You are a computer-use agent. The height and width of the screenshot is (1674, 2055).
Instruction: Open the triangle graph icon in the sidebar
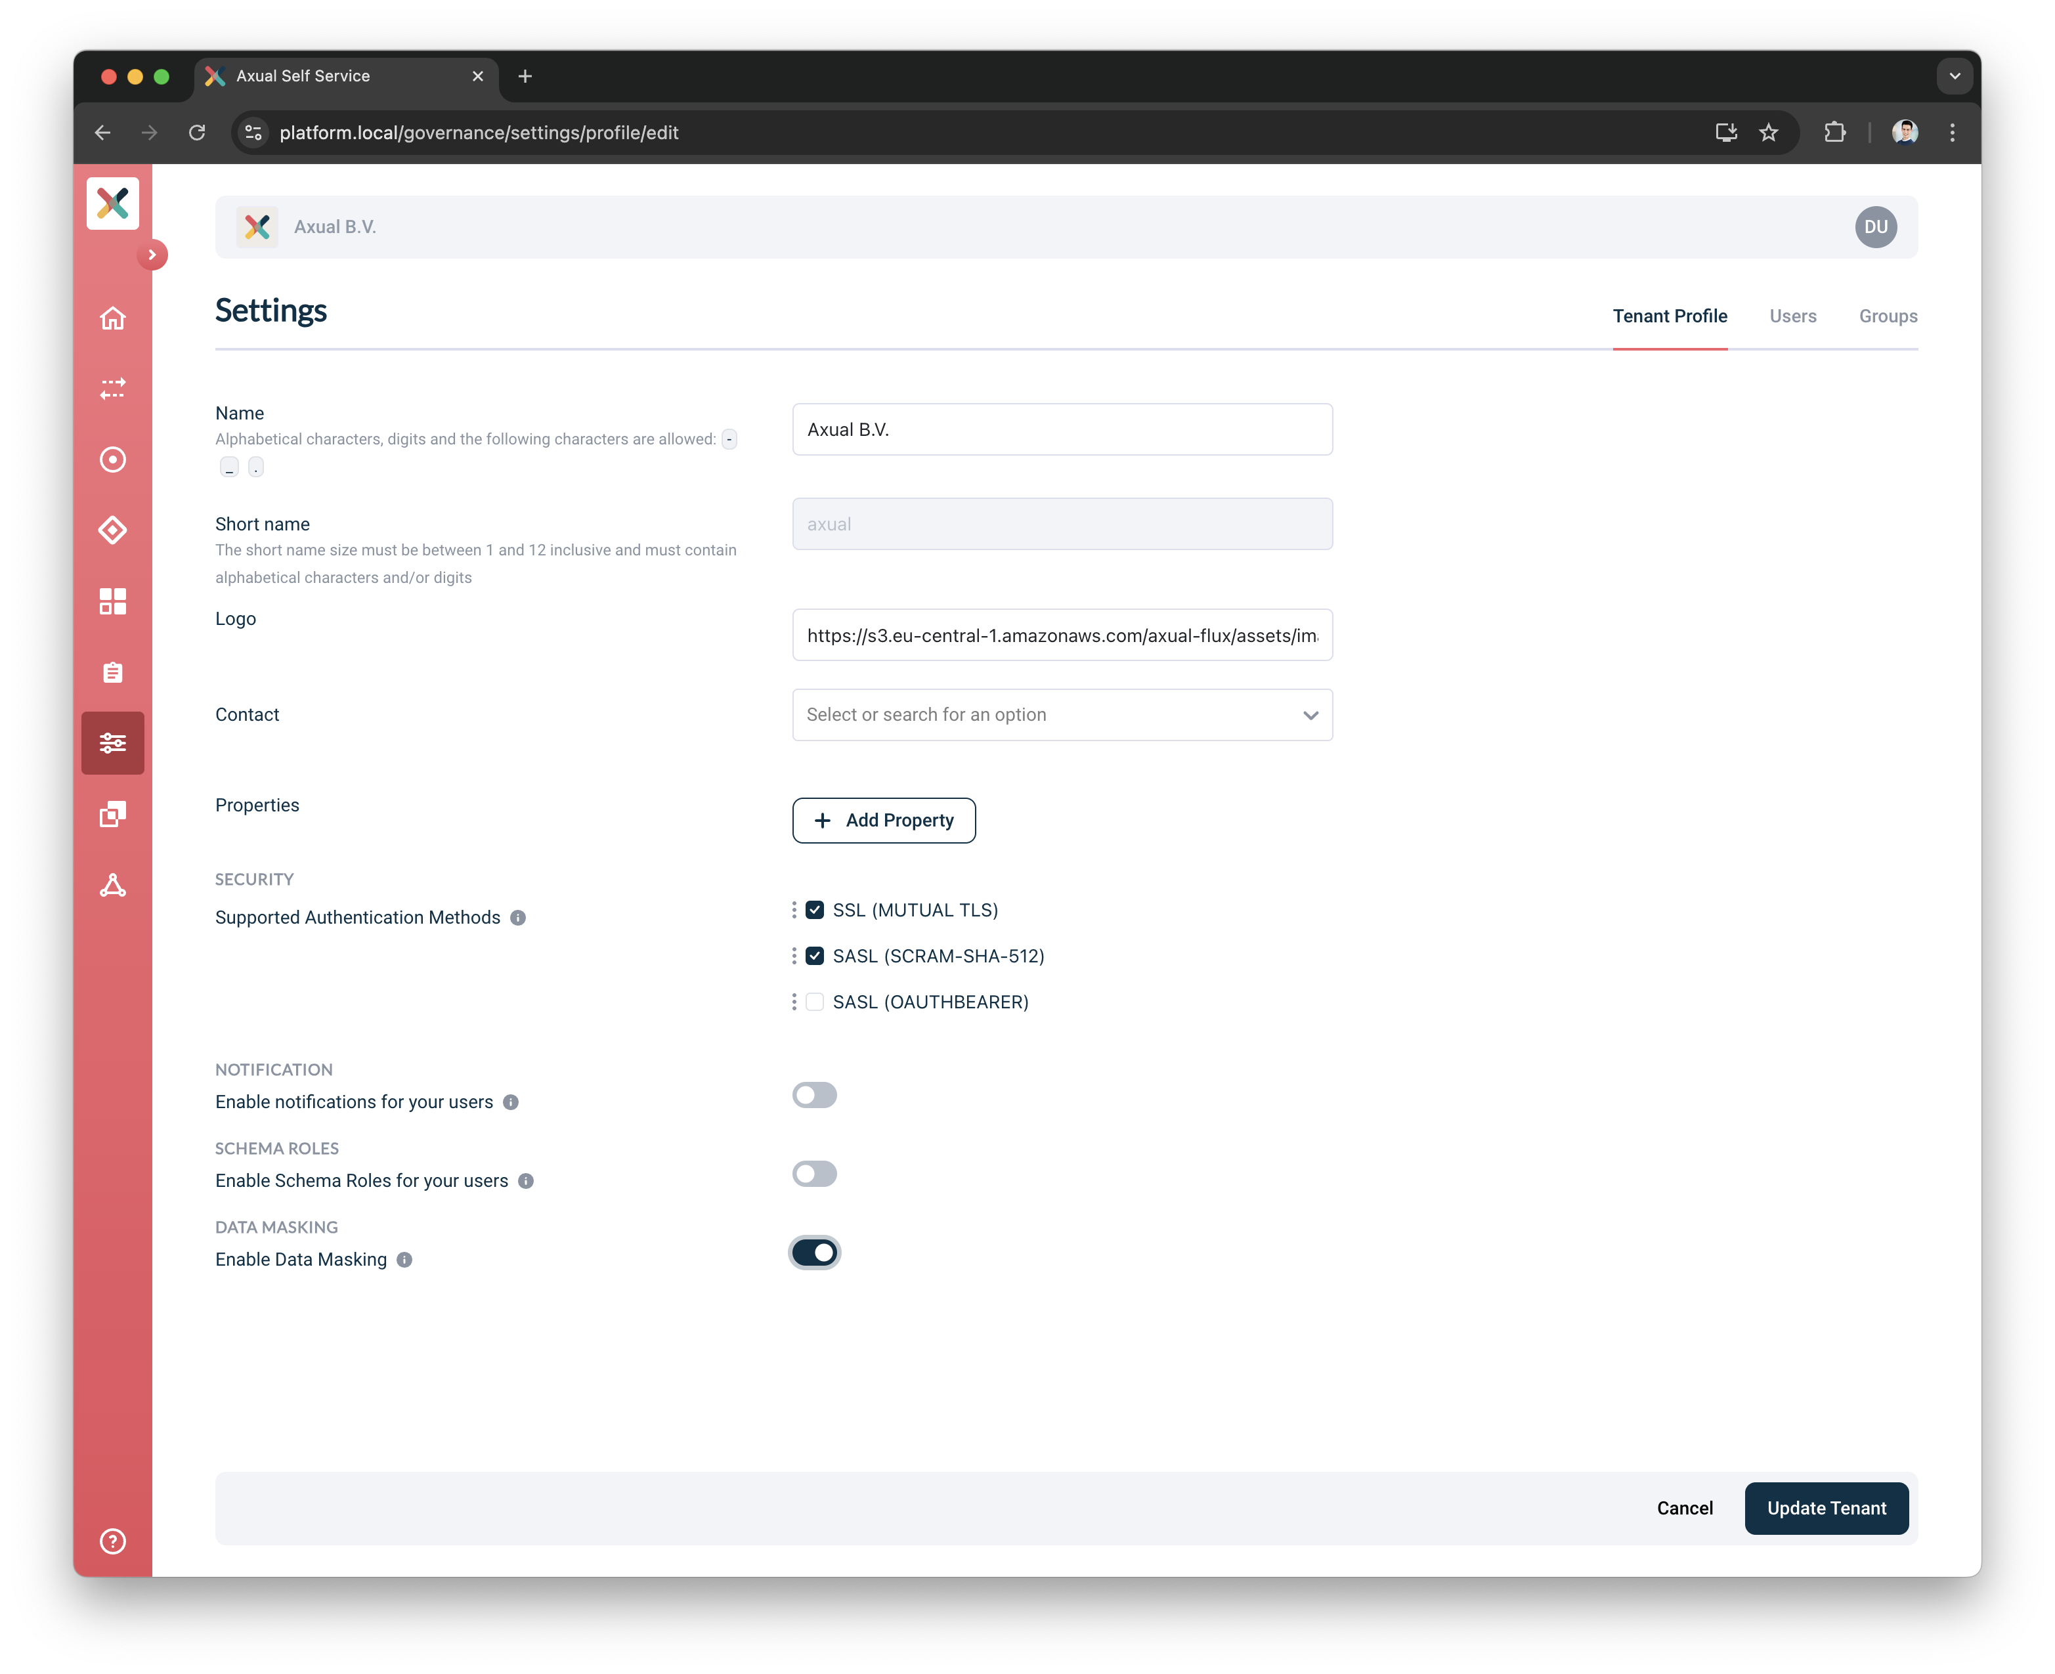pos(113,885)
